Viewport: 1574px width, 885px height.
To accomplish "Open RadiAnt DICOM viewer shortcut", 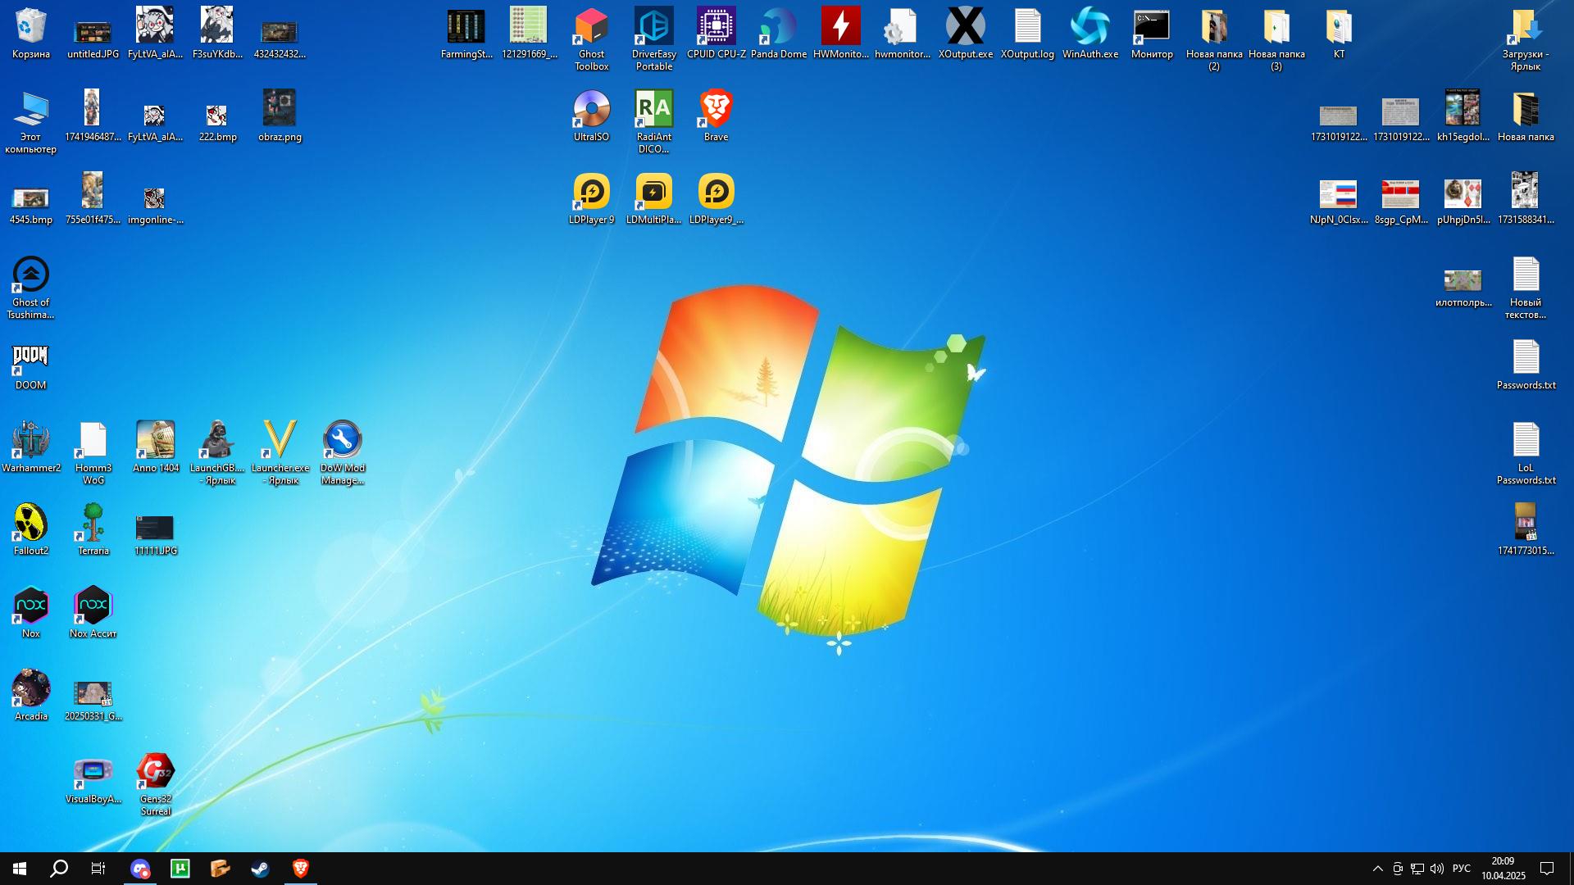I will (653, 122).
